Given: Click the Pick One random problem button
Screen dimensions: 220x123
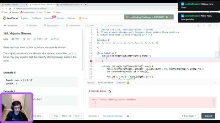Looking at the screenshot, I should coord(37,116).
